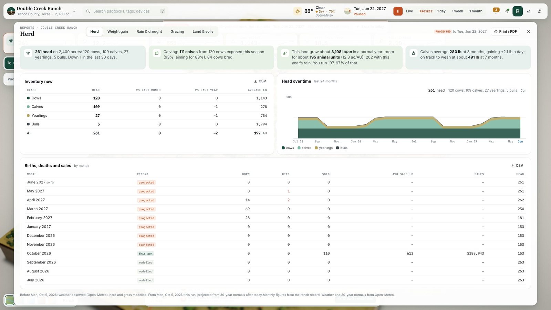551x310 pixels.
Task: Switch to Live mode
Action: point(409,11)
